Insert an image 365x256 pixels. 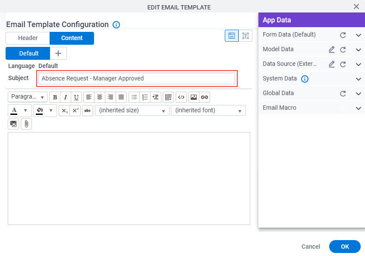(194, 97)
